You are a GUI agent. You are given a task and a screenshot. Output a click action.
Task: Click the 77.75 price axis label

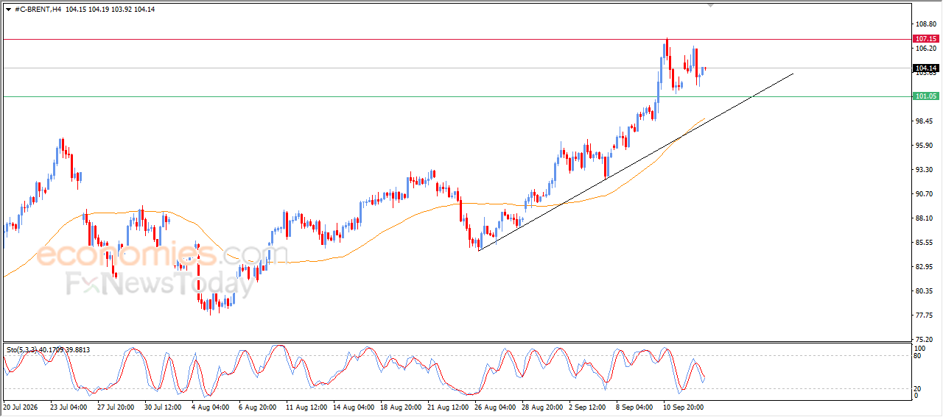point(924,315)
